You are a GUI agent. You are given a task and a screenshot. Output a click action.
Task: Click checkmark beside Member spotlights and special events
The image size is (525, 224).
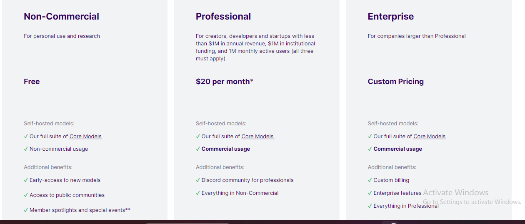point(26,210)
